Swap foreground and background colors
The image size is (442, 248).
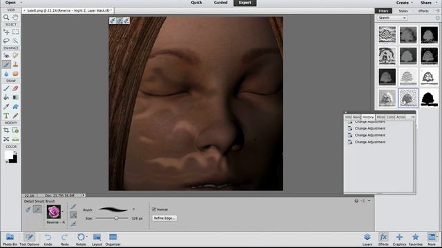coord(15,152)
